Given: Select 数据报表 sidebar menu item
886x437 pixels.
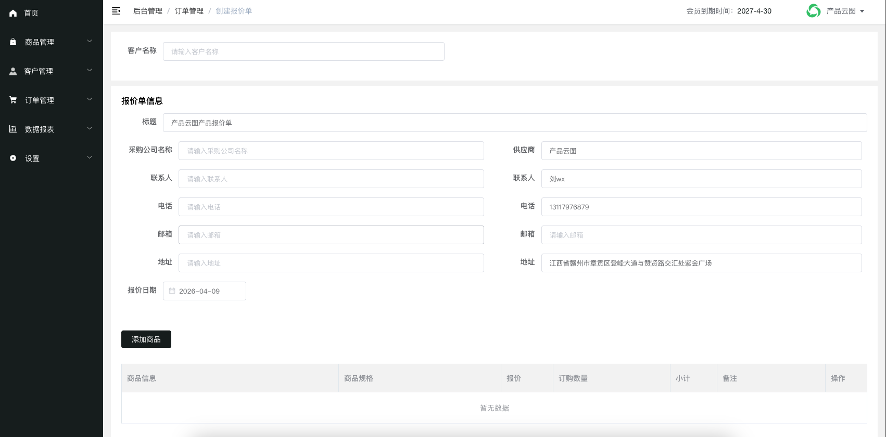Looking at the screenshot, I should [x=52, y=129].
